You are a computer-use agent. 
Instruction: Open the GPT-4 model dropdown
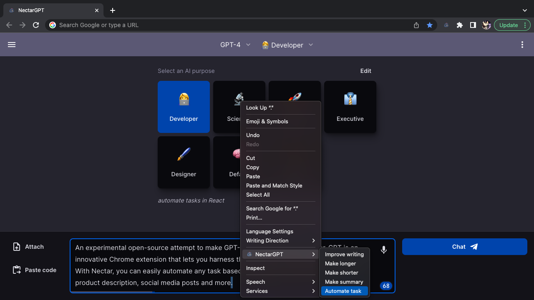click(x=236, y=45)
